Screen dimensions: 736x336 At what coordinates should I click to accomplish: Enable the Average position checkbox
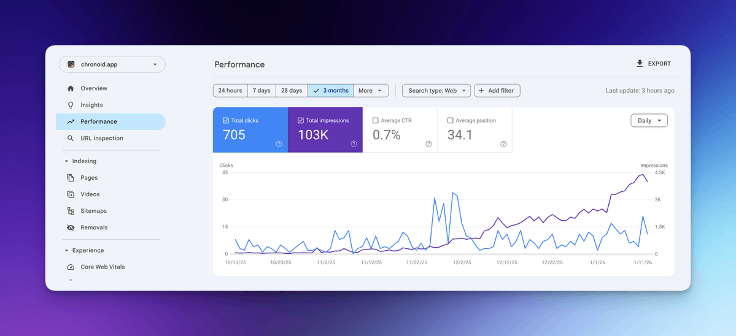tap(451, 121)
